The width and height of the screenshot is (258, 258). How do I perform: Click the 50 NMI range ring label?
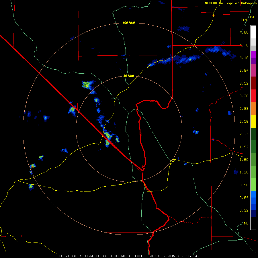129,76
